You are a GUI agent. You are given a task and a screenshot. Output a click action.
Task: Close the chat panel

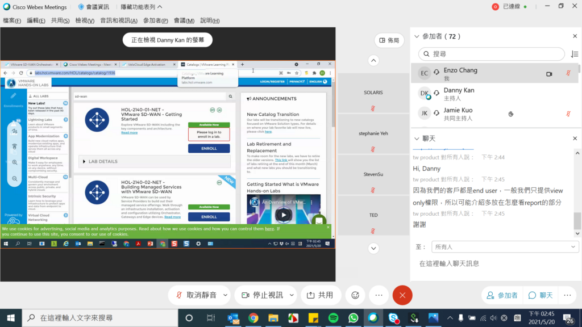point(575,139)
